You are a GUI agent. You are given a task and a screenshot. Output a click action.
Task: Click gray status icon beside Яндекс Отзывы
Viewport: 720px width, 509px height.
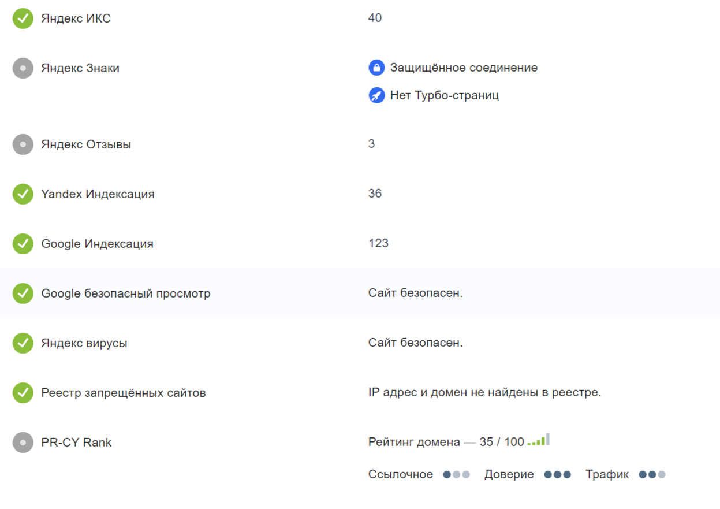coord(23,144)
